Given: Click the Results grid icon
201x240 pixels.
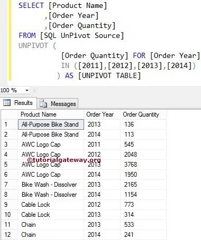Looking at the screenshot, I should coord(7,102).
